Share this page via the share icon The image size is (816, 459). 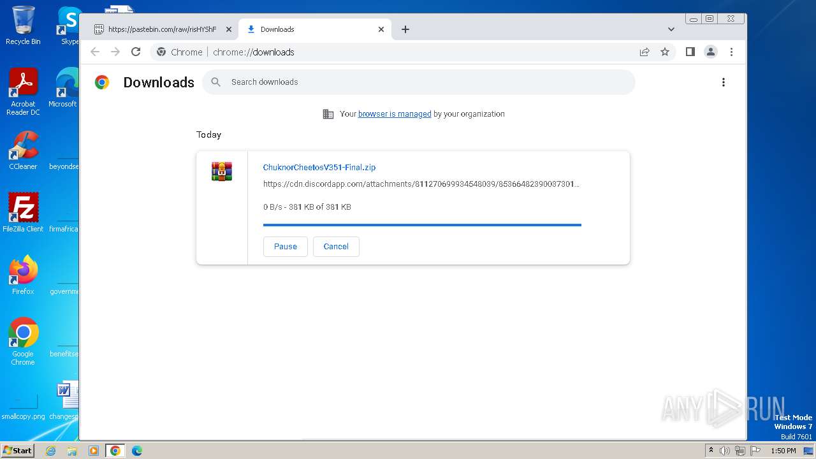click(x=645, y=52)
